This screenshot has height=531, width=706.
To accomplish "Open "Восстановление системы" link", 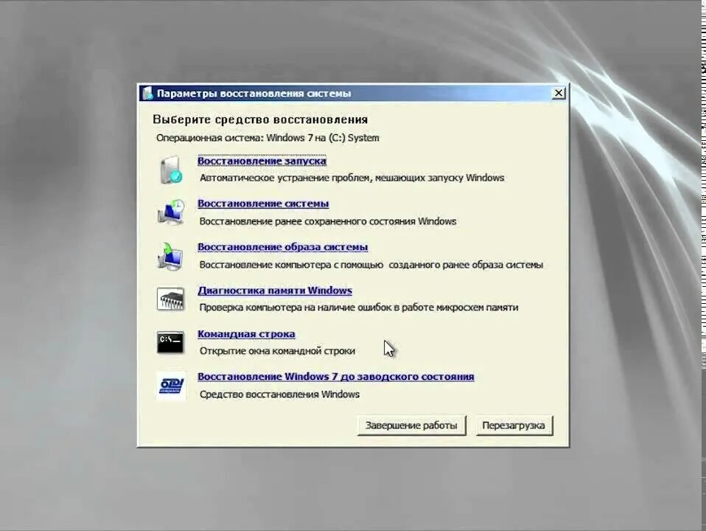I will [263, 204].
